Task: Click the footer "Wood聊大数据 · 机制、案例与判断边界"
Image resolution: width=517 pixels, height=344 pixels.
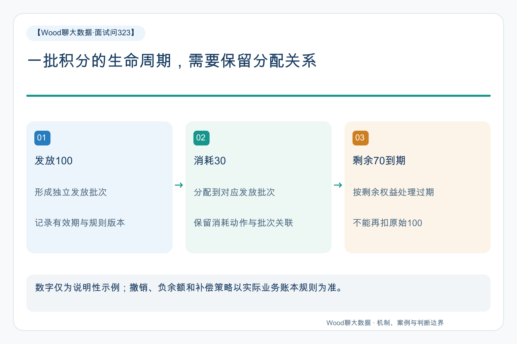Action: [385, 323]
